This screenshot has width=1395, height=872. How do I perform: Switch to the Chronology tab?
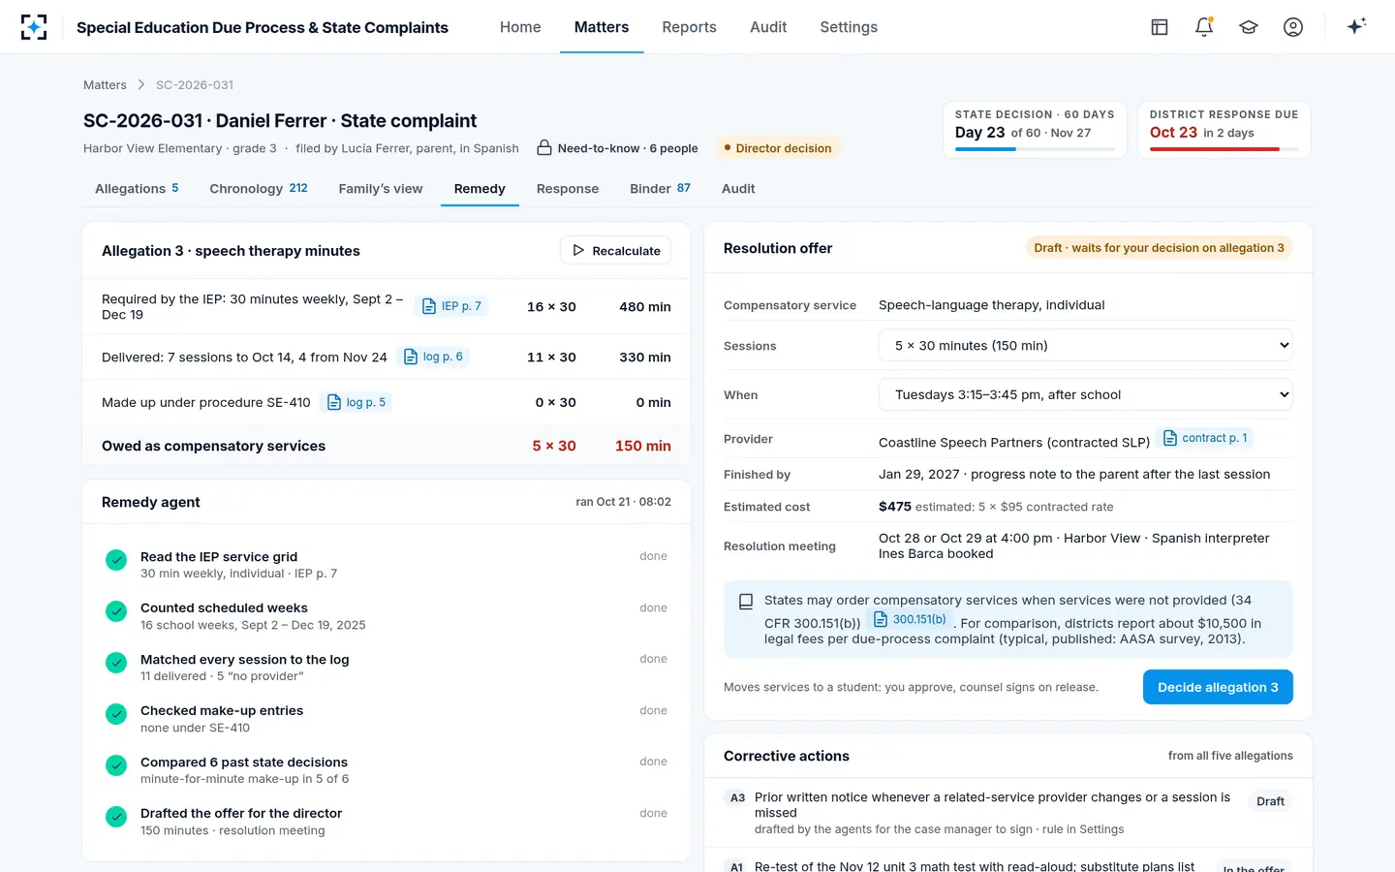[259, 189]
